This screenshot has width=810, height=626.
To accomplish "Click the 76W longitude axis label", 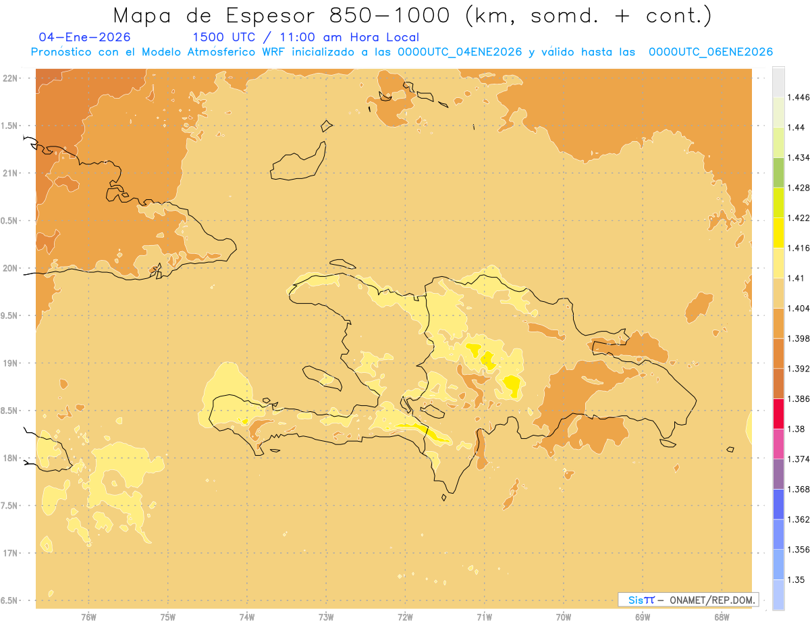I will (88, 617).
